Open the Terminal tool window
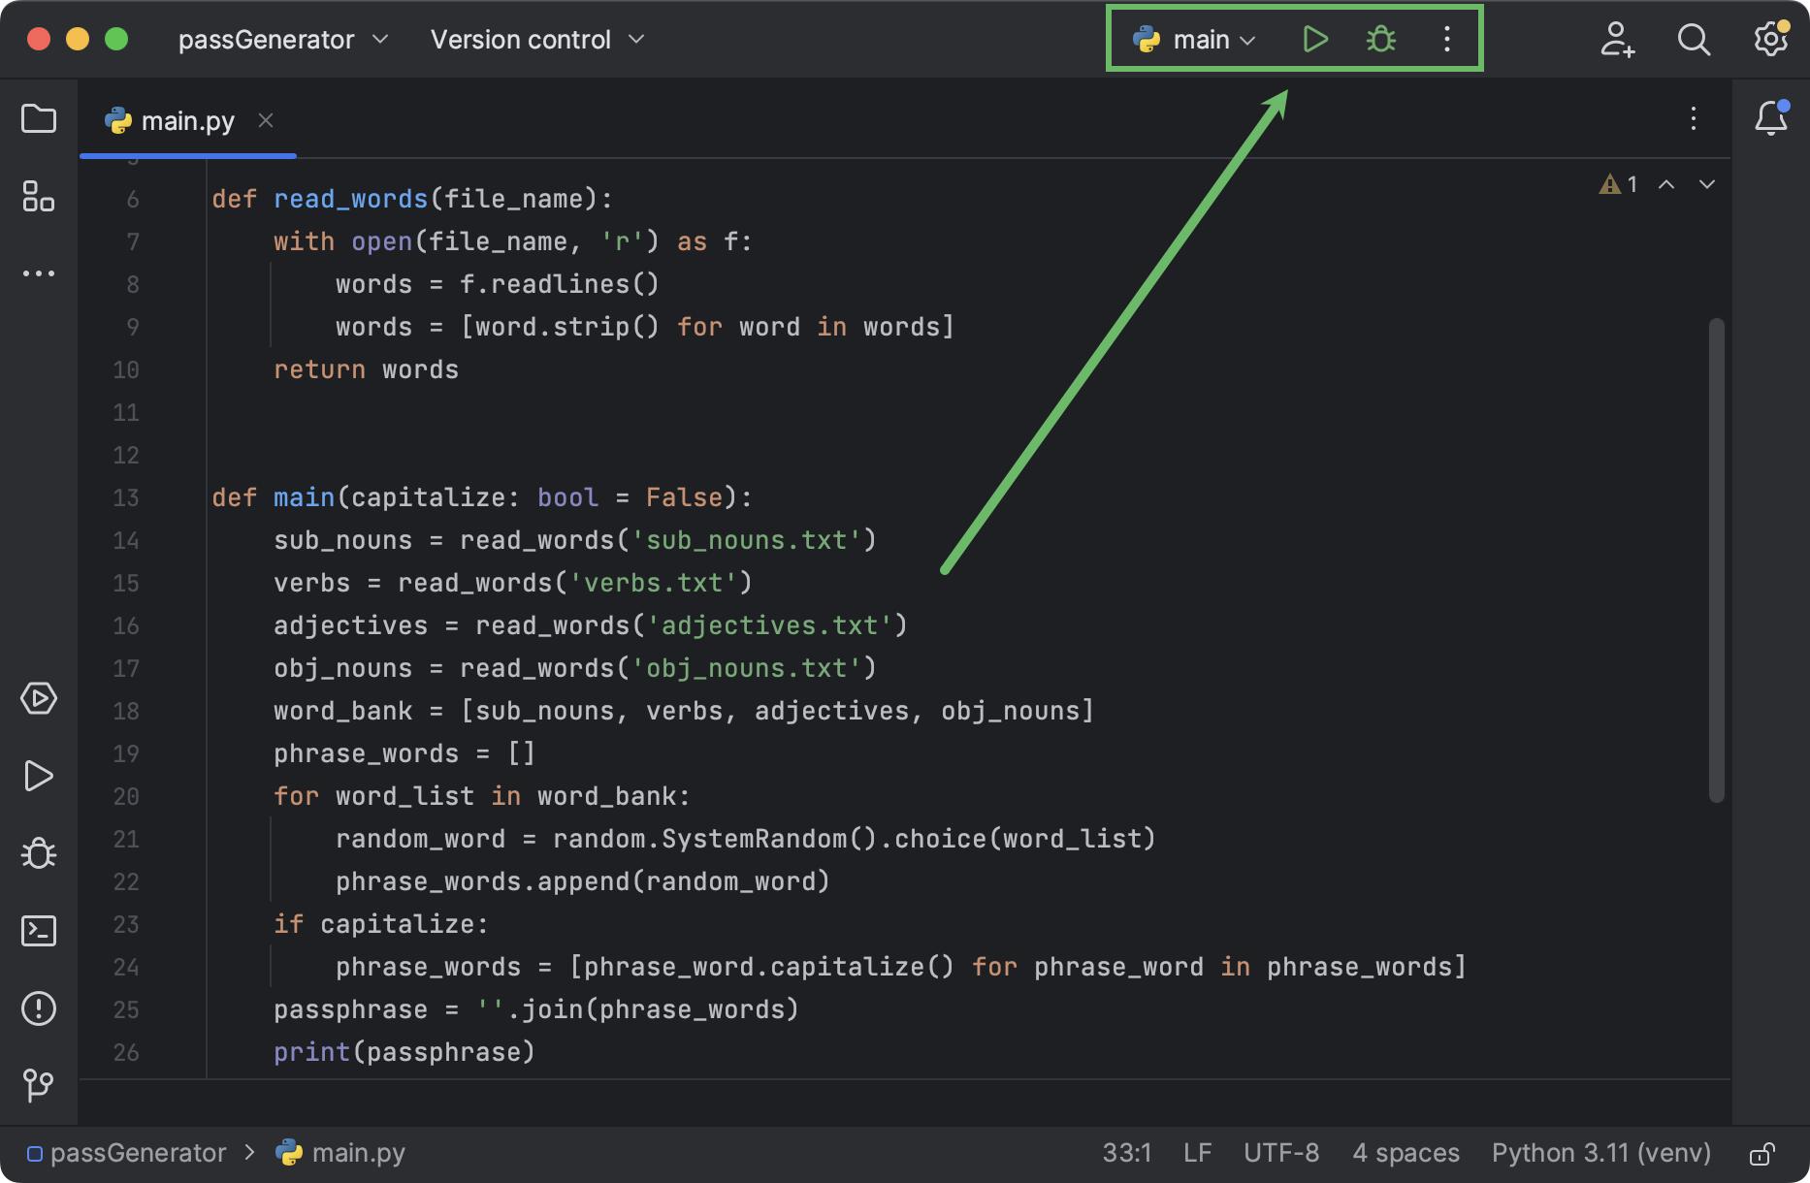 click(39, 931)
